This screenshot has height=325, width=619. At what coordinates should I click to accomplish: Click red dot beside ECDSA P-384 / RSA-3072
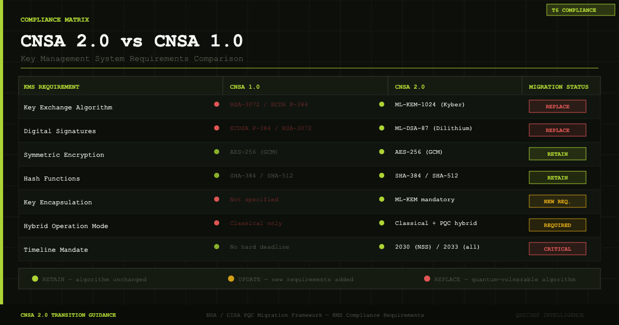click(x=217, y=128)
